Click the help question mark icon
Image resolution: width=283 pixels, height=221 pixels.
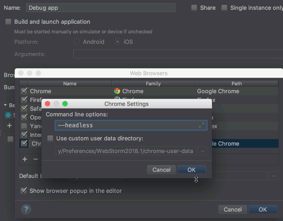(x=26, y=209)
